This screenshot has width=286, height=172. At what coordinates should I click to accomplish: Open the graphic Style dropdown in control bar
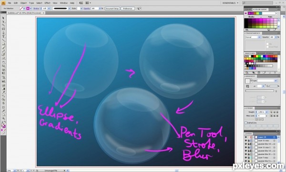(81, 9)
